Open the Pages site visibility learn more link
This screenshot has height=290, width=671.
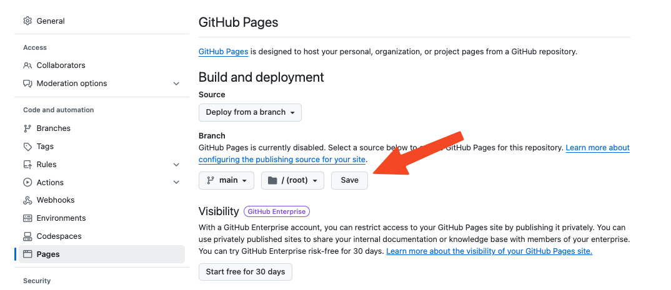click(x=489, y=251)
